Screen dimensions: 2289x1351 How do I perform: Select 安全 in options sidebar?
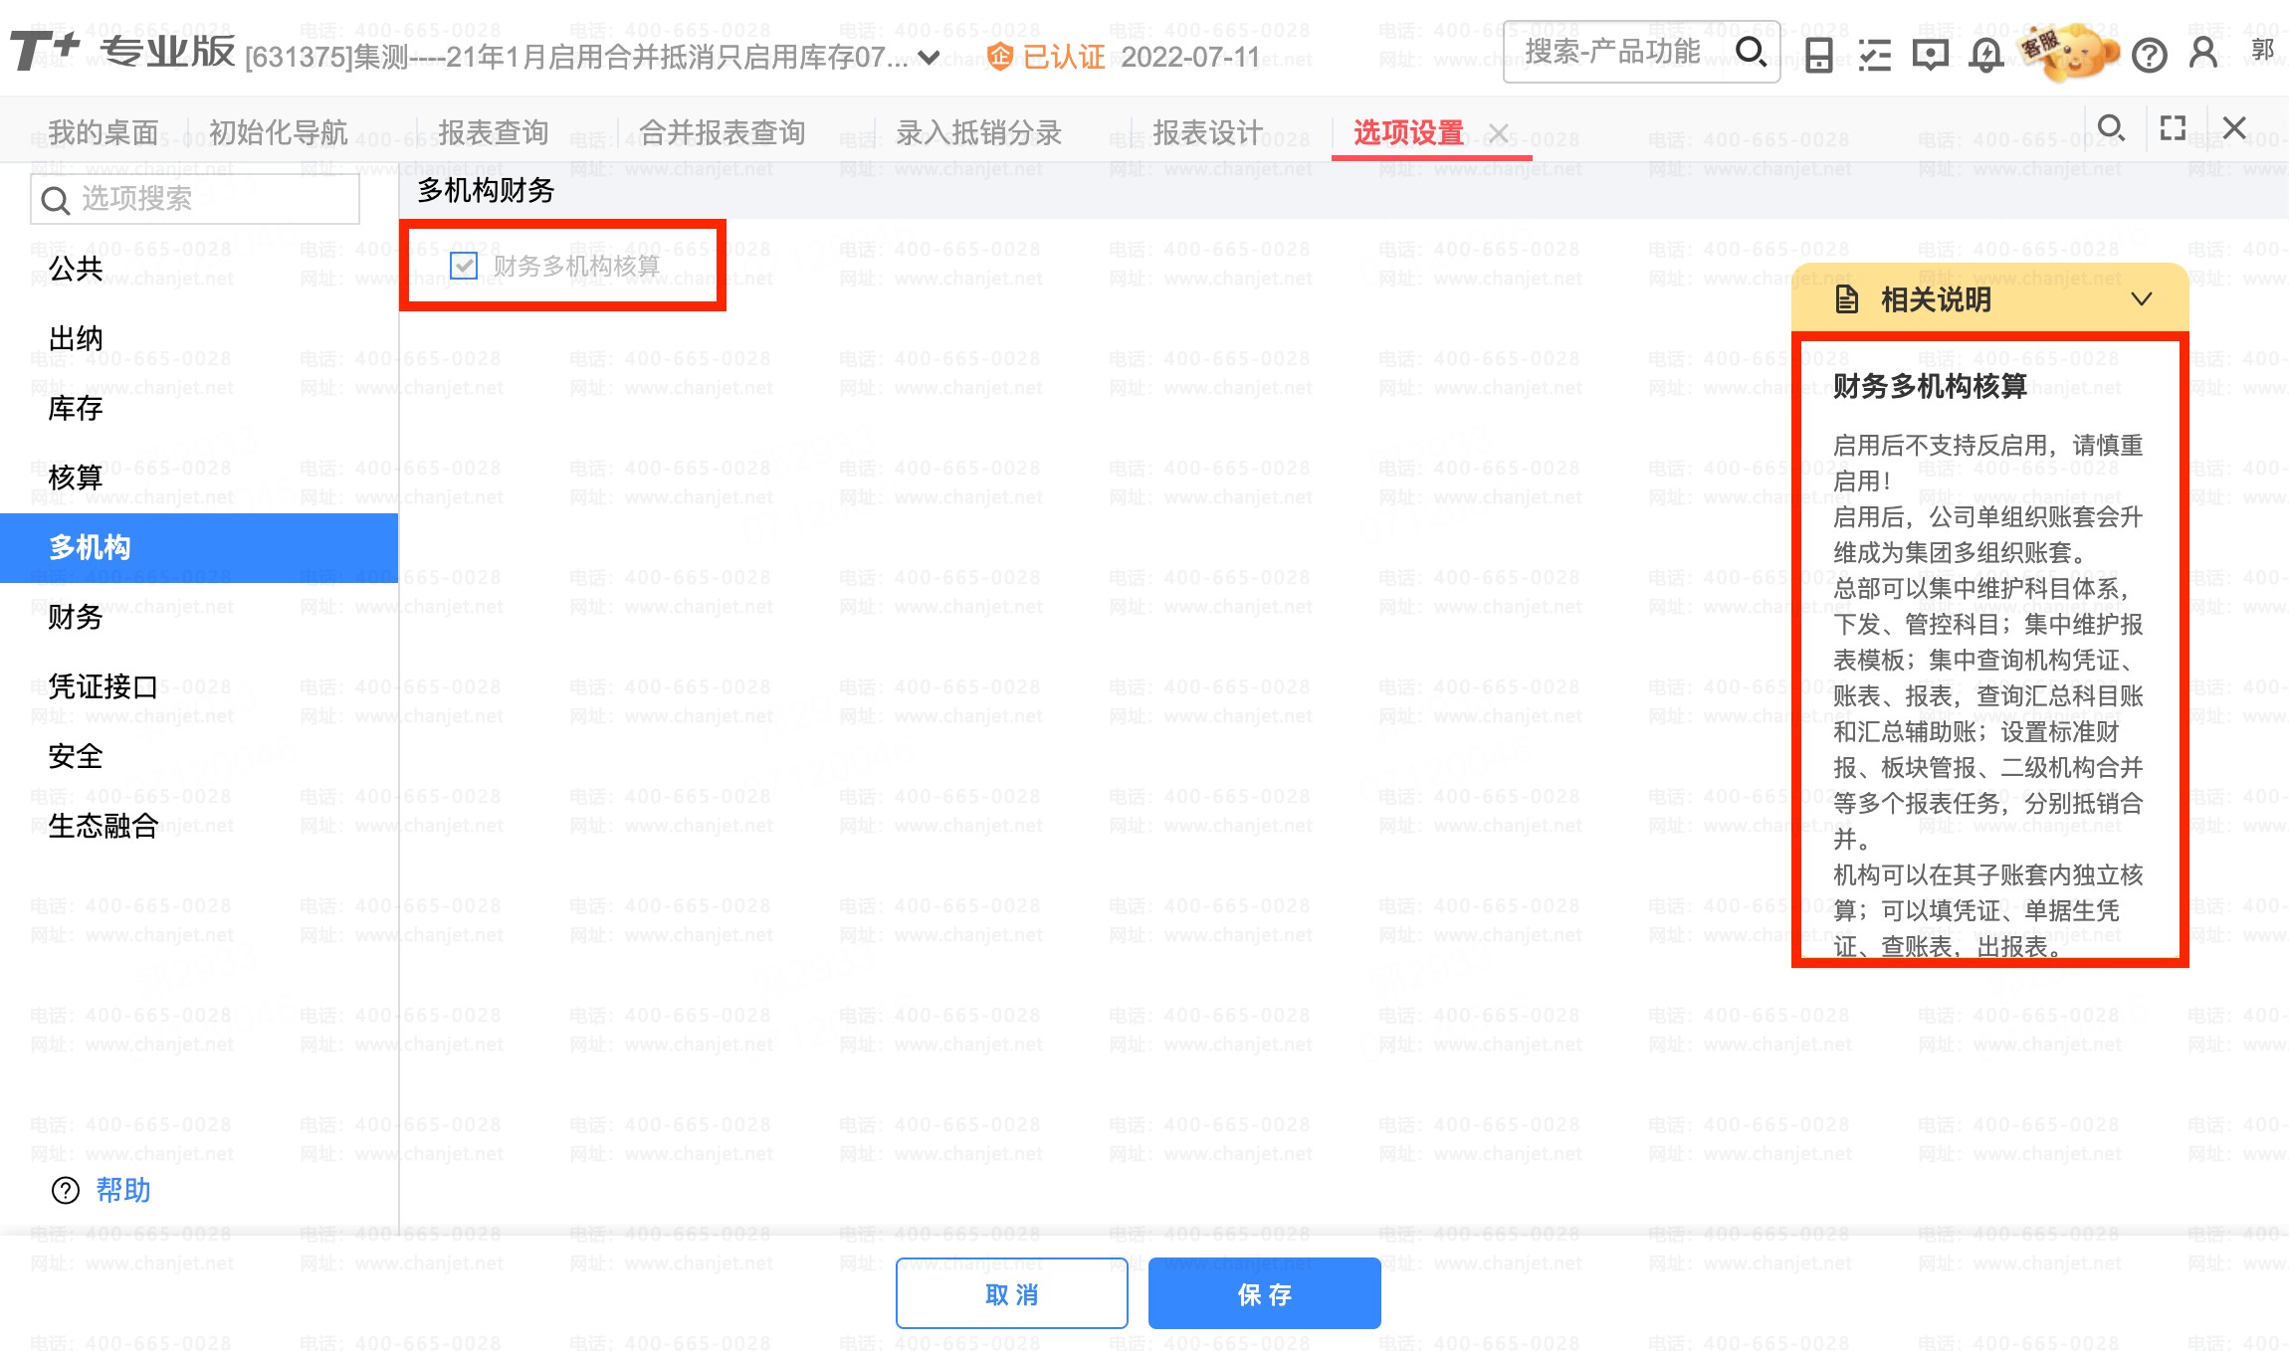pos(199,756)
